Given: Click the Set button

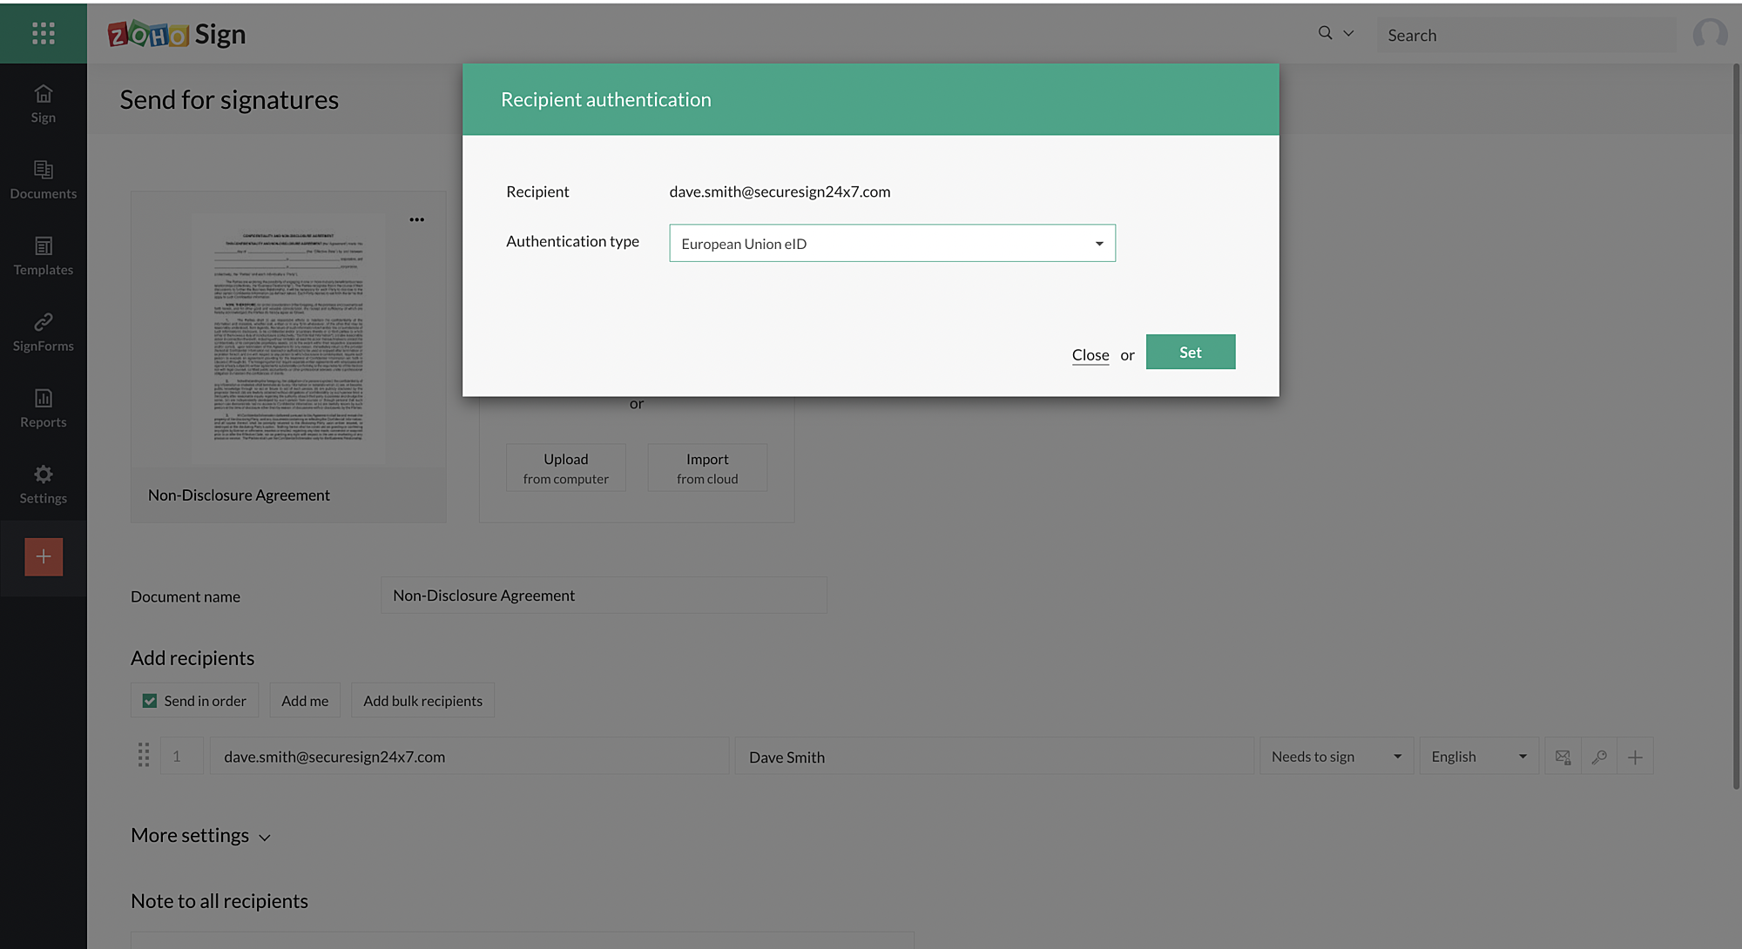Looking at the screenshot, I should pos(1190,353).
